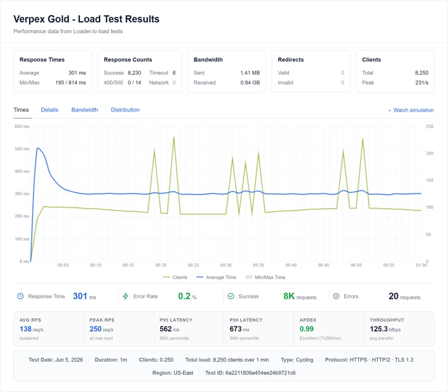Toggle the Clients series in chart legend
Image resolution: width=448 pixels, height=392 pixels.
tap(175, 278)
